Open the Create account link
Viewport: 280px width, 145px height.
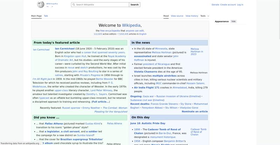[228, 5]
